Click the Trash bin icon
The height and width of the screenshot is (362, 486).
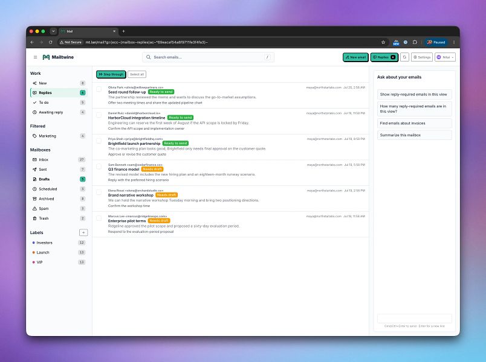pos(34,218)
